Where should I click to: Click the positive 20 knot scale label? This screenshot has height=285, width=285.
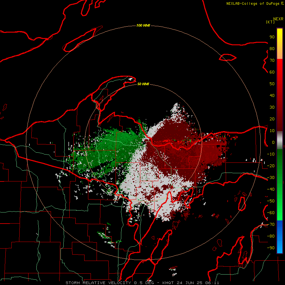[272, 119]
